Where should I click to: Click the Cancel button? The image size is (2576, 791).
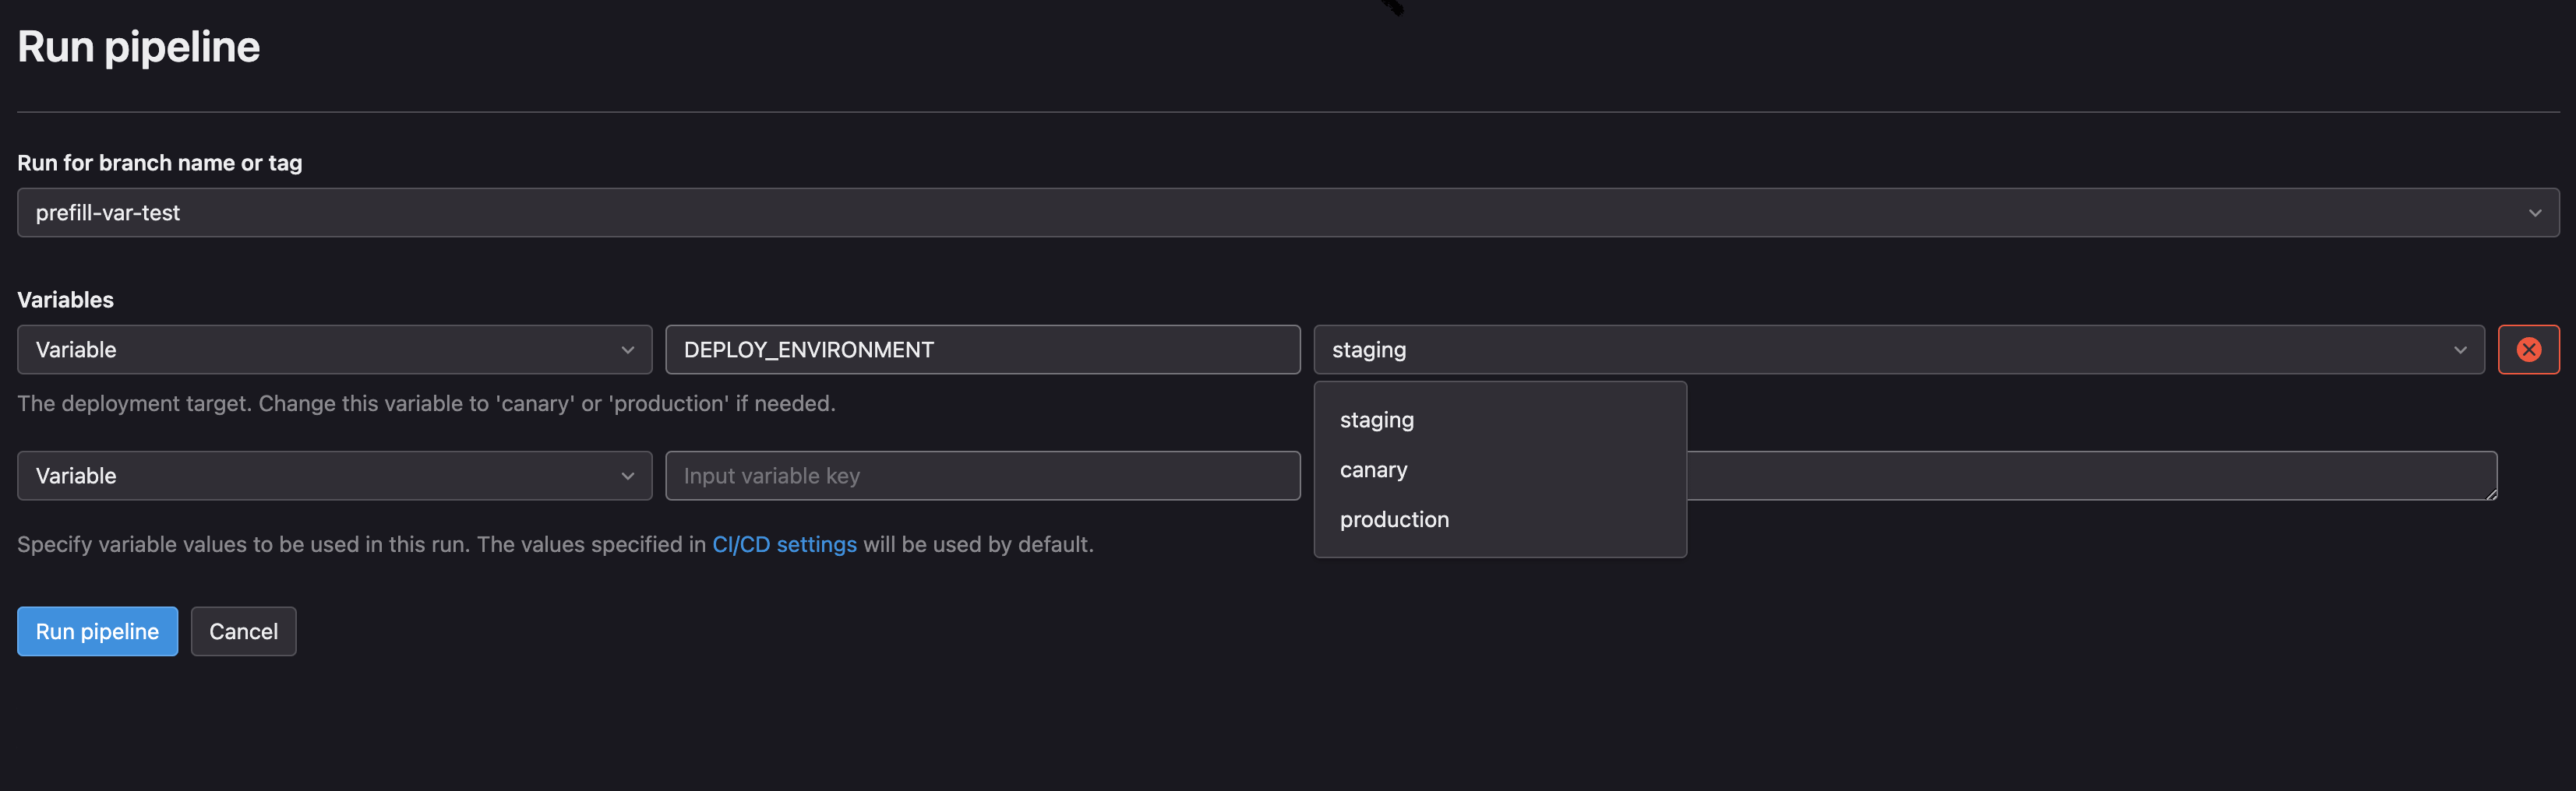(x=243, y=630)
